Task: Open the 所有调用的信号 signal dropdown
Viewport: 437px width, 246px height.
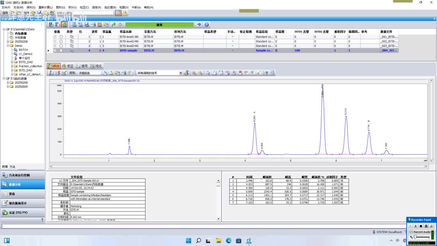Action: pos(181,73)
